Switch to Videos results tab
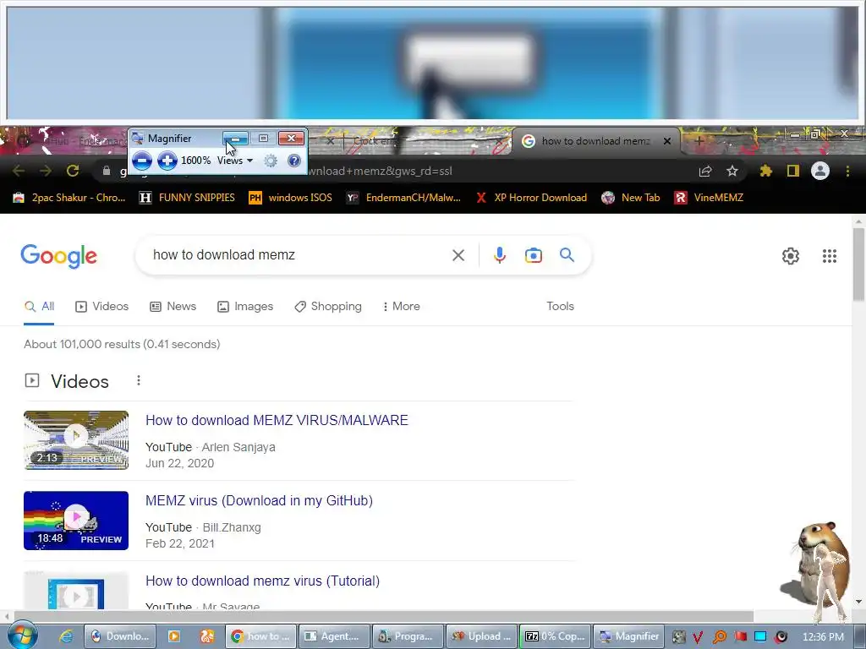The height and width of the screenshot is (649, 866). [101, 306]
